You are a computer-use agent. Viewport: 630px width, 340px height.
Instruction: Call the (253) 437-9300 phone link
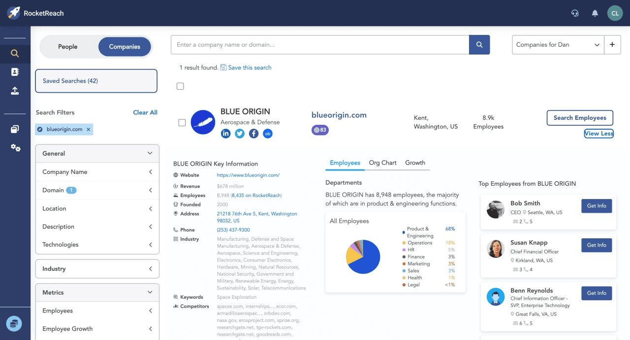[x=233, y=230]
